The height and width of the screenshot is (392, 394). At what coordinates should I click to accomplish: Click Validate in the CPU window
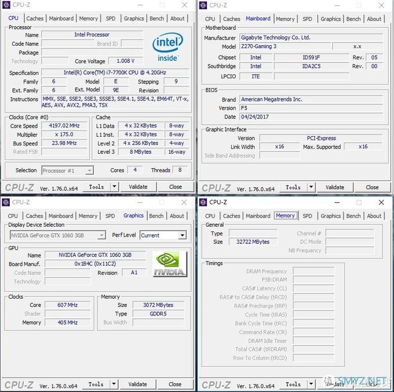click(138, 187)
